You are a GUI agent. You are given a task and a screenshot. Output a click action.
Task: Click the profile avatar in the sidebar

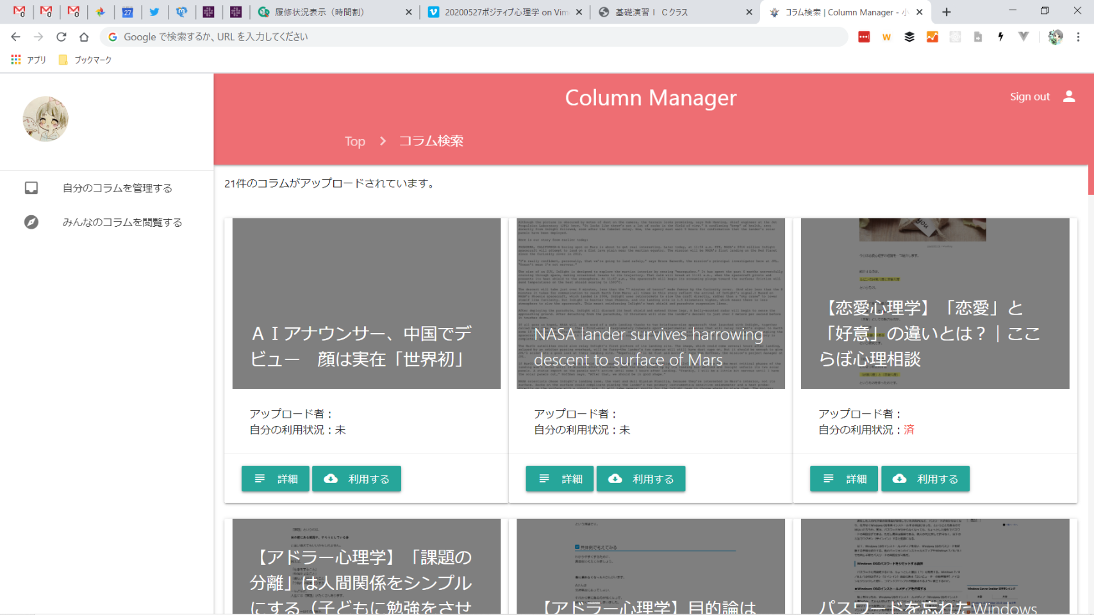pyautogui.click(x=46, y=119)
